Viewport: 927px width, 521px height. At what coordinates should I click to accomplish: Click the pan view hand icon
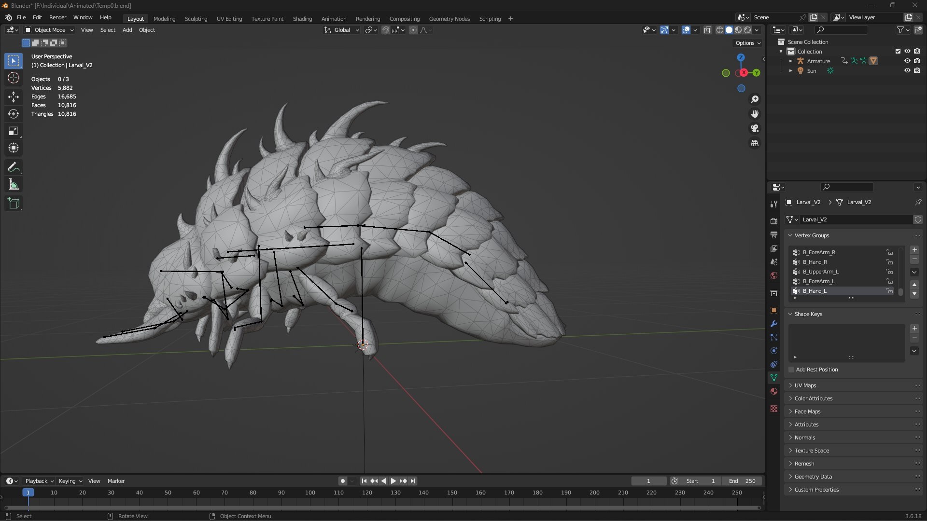coord(754,114)
